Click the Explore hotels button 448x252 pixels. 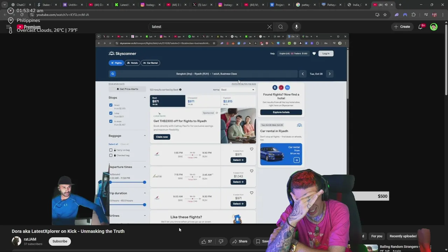(281, 112)
